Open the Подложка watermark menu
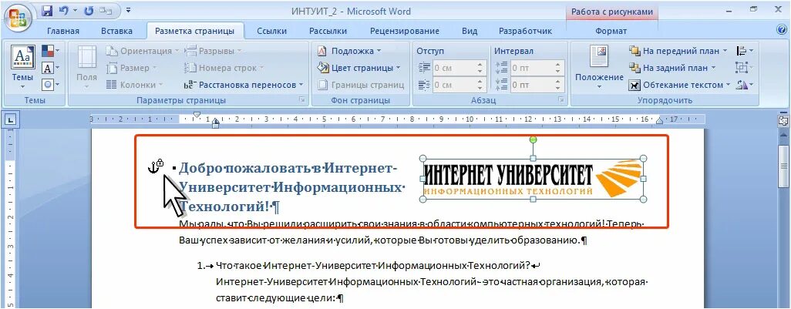This screenshot has height=309, width=791. (349, 51)
